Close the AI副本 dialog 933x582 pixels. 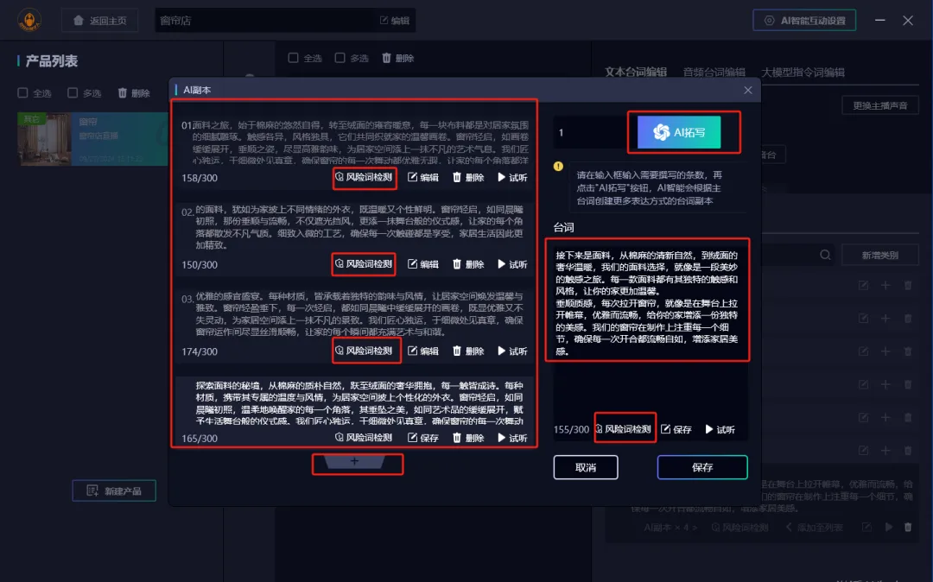tap(748, 90)
